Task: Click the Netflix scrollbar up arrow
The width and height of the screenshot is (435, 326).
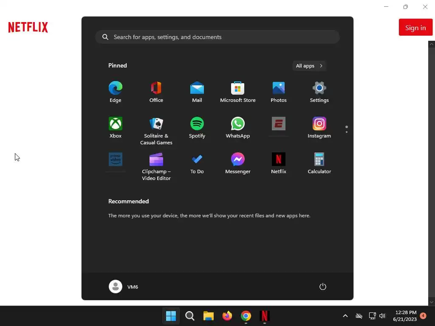Action: (432, 44)
